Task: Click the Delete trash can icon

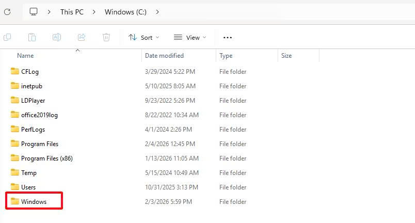Action: coord(106,37)
